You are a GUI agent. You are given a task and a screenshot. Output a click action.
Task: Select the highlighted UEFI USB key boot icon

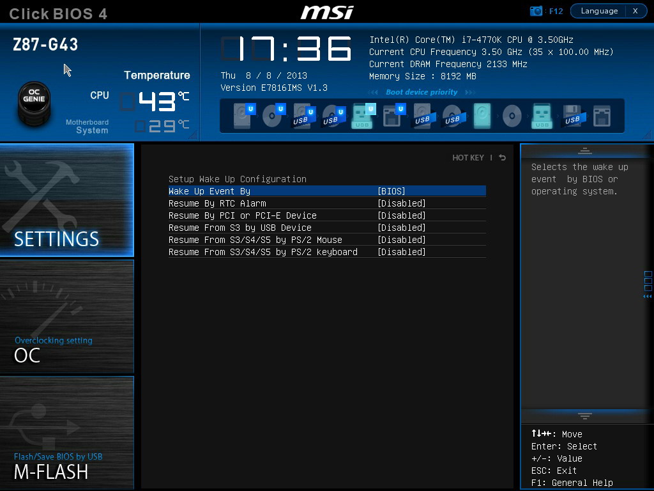point(363,116)
